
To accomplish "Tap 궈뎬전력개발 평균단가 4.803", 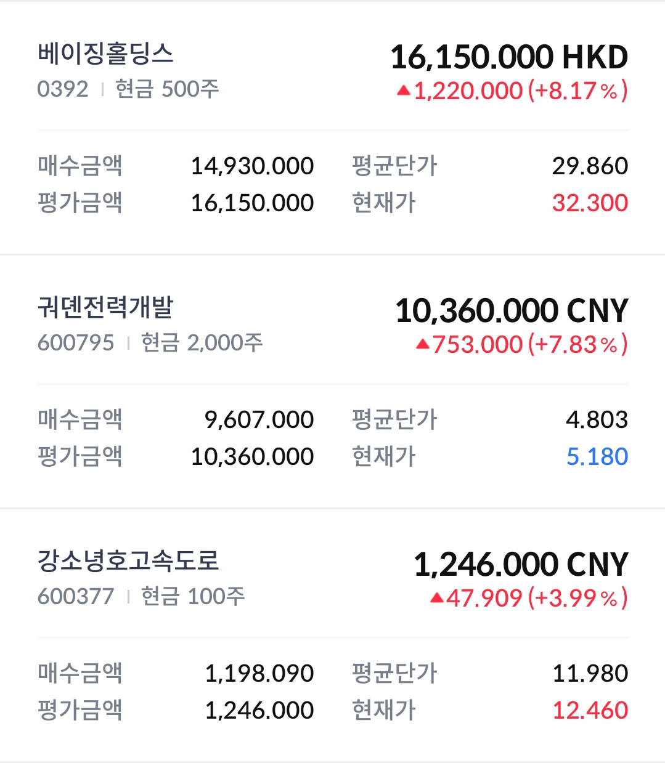I will tap(597, 420).
